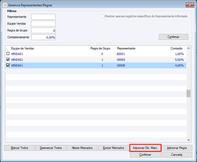Uncheck the box for representante 00005 row
Screen dimensions: 197x162
[x=8, y=59]
